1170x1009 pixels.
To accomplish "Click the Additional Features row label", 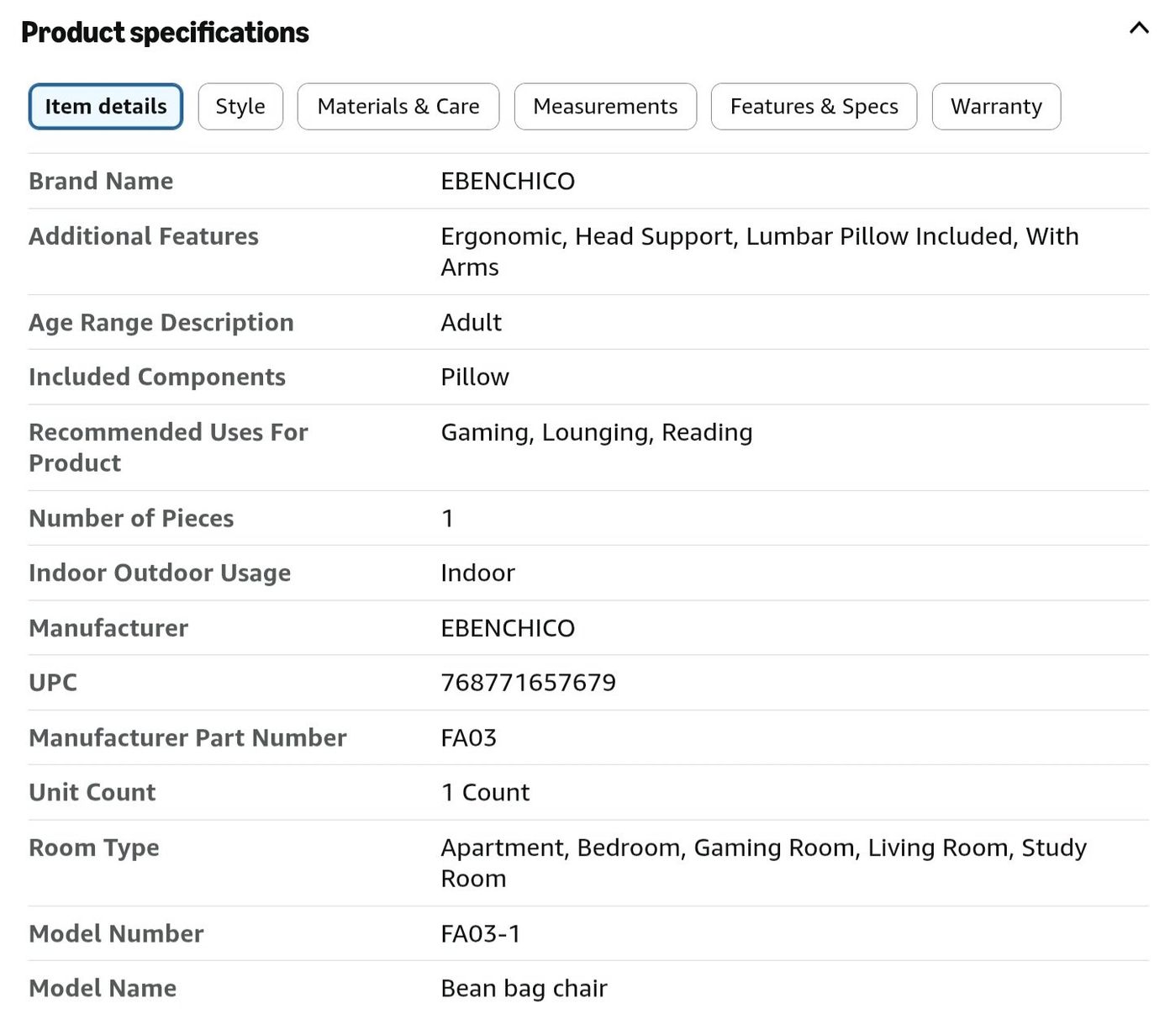I will pyautogui.click(x=144, y=236).
